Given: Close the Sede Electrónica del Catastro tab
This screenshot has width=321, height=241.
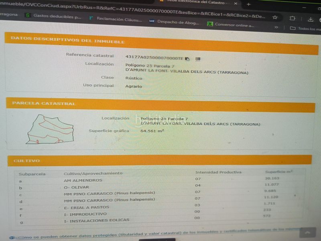Looking at the screenshot, I should [x=236, y=4].
